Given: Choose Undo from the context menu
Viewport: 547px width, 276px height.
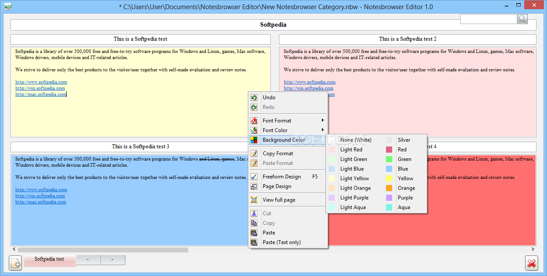Looking at the screenshot, I should 288,98.
